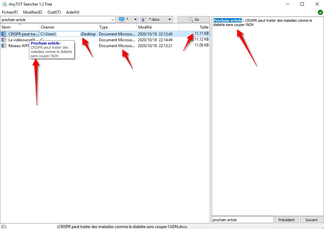Close the AnyTXT Searcher window
Viewport: 324px width, 229px height.
click(317, 4)
